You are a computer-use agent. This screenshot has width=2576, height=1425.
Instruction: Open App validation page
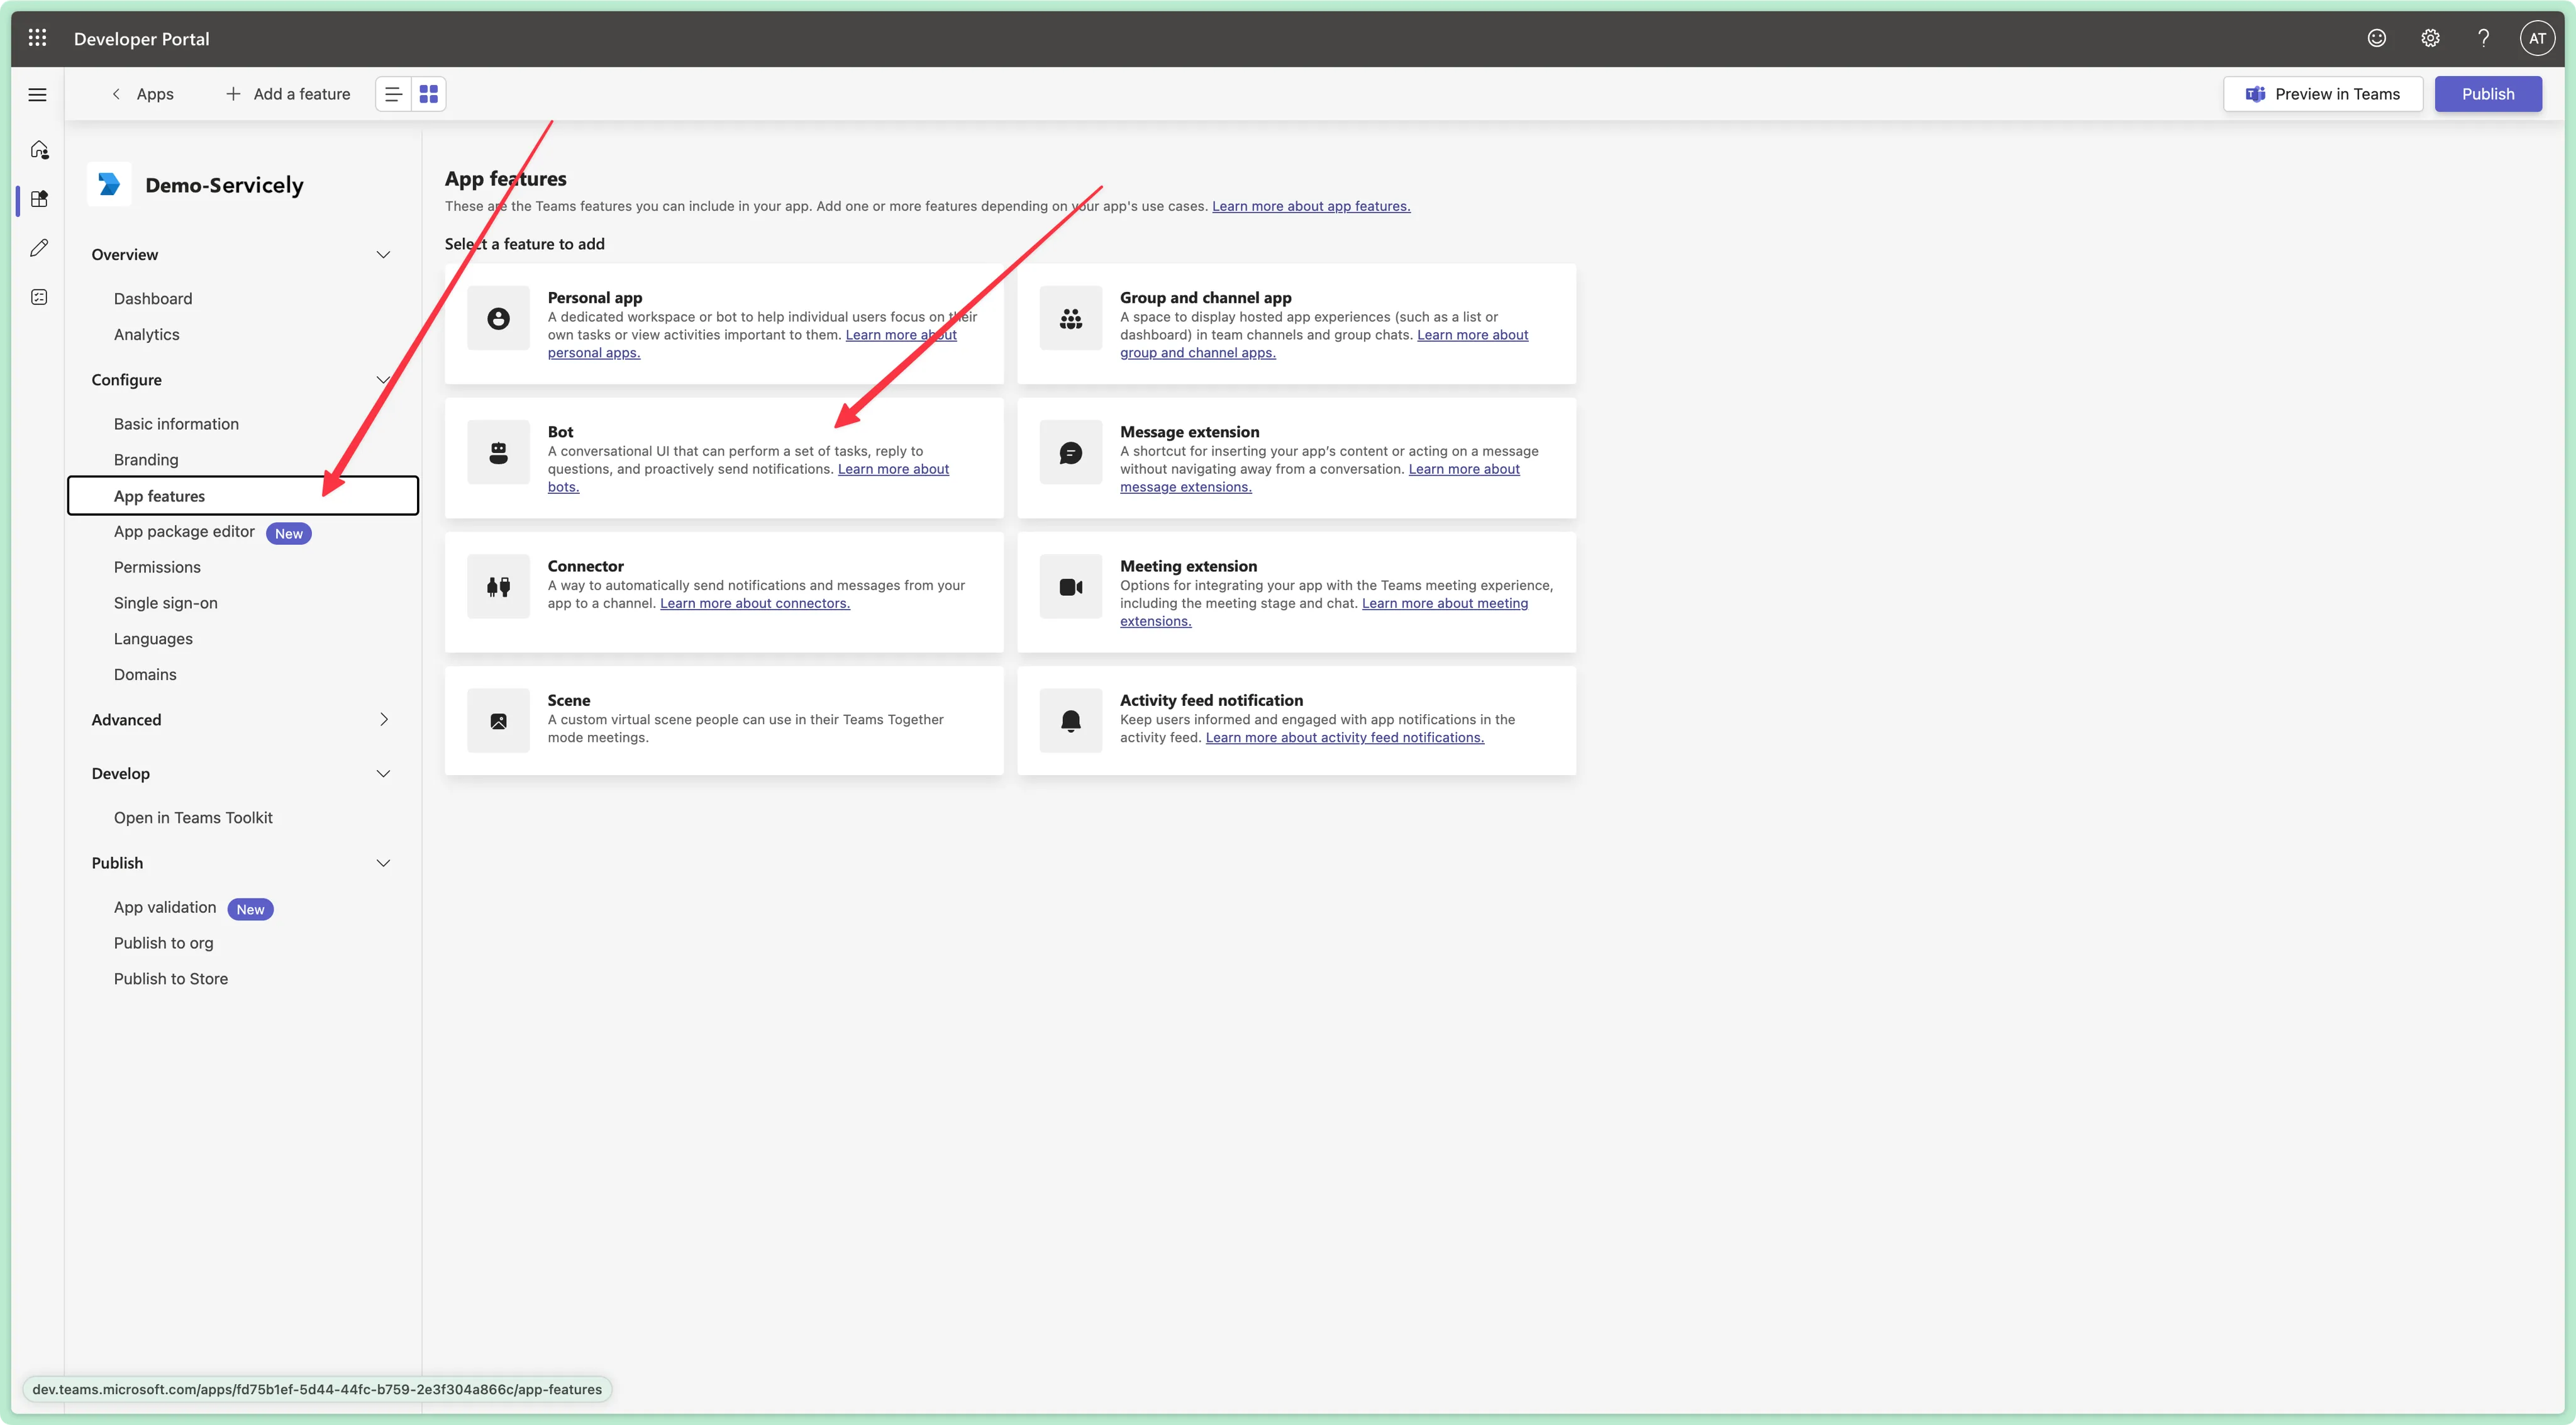tap(165, 907)
